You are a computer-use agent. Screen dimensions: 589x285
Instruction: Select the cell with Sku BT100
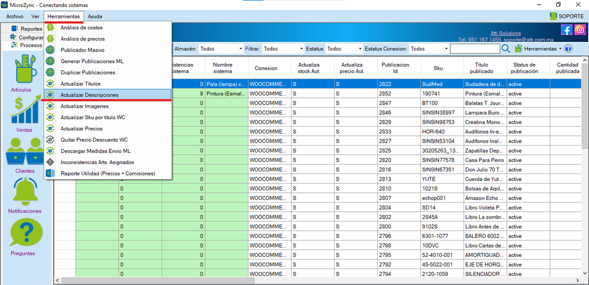(442, 103)
